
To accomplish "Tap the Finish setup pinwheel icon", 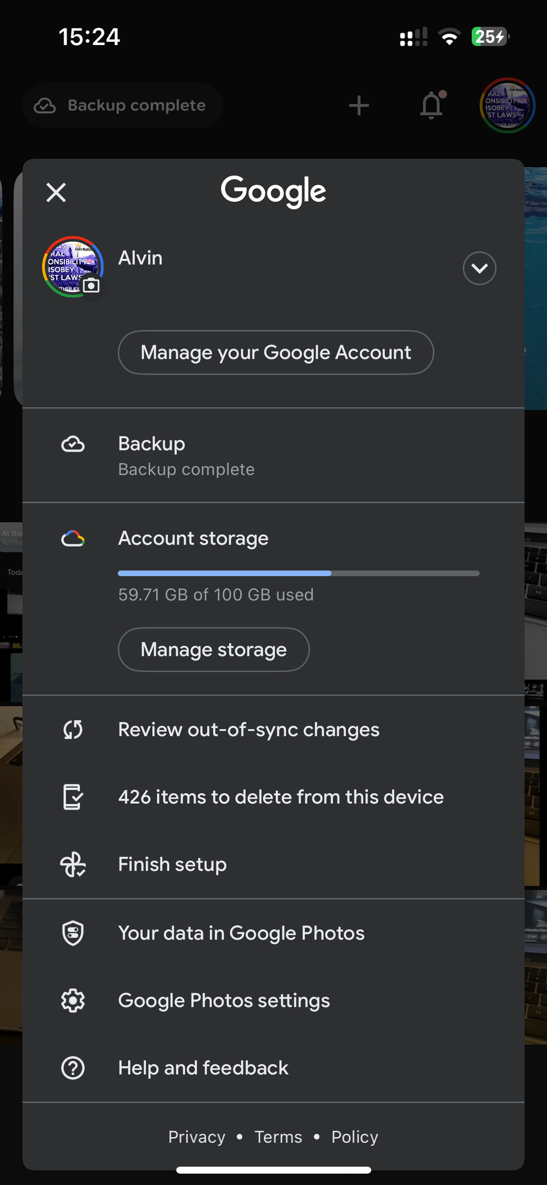I will (73, 865).
